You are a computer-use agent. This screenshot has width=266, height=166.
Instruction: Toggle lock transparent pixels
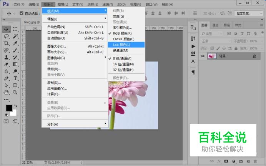(212, 48)
